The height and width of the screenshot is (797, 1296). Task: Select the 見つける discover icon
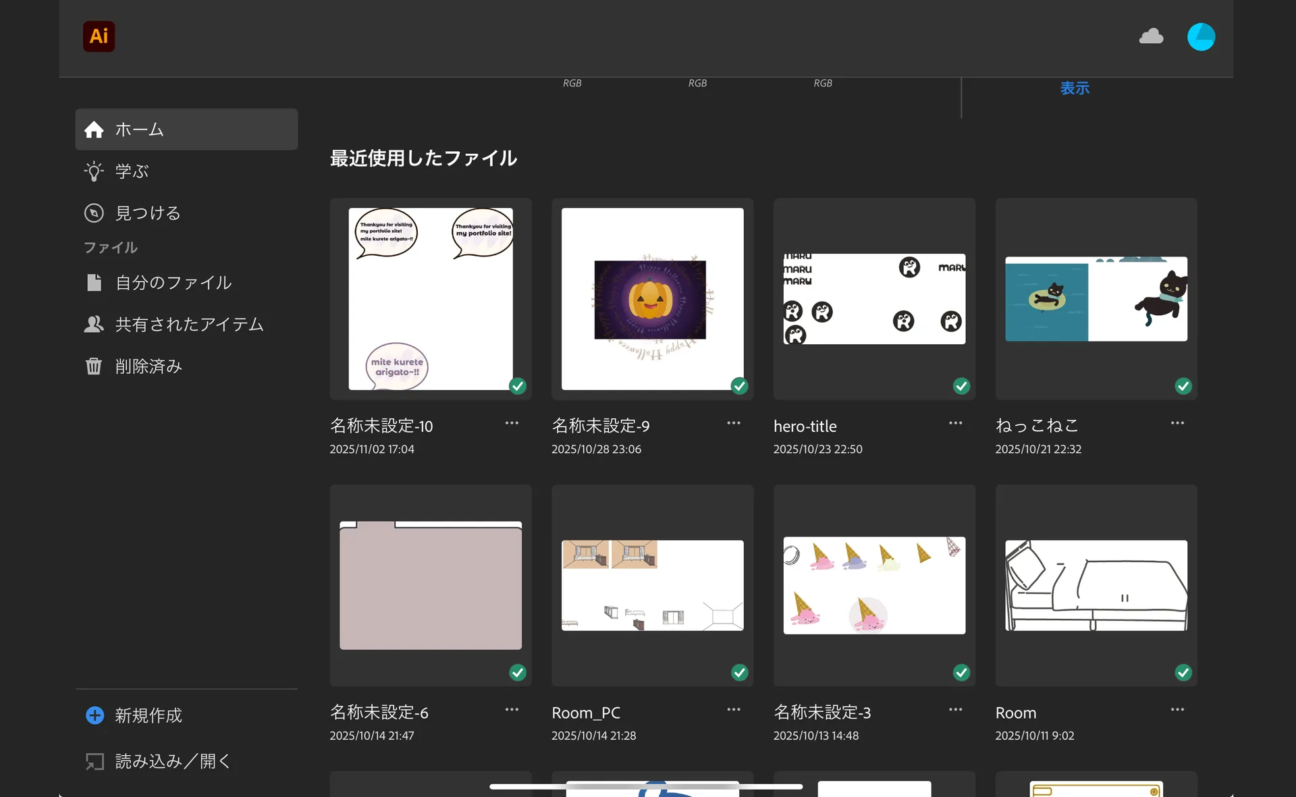[x=94, y=213]
